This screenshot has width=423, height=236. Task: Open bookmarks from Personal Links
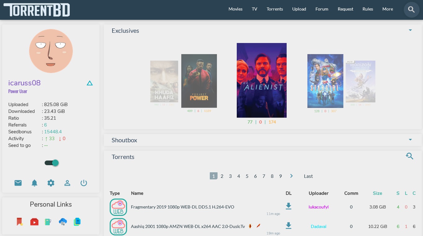click(19, 221)
